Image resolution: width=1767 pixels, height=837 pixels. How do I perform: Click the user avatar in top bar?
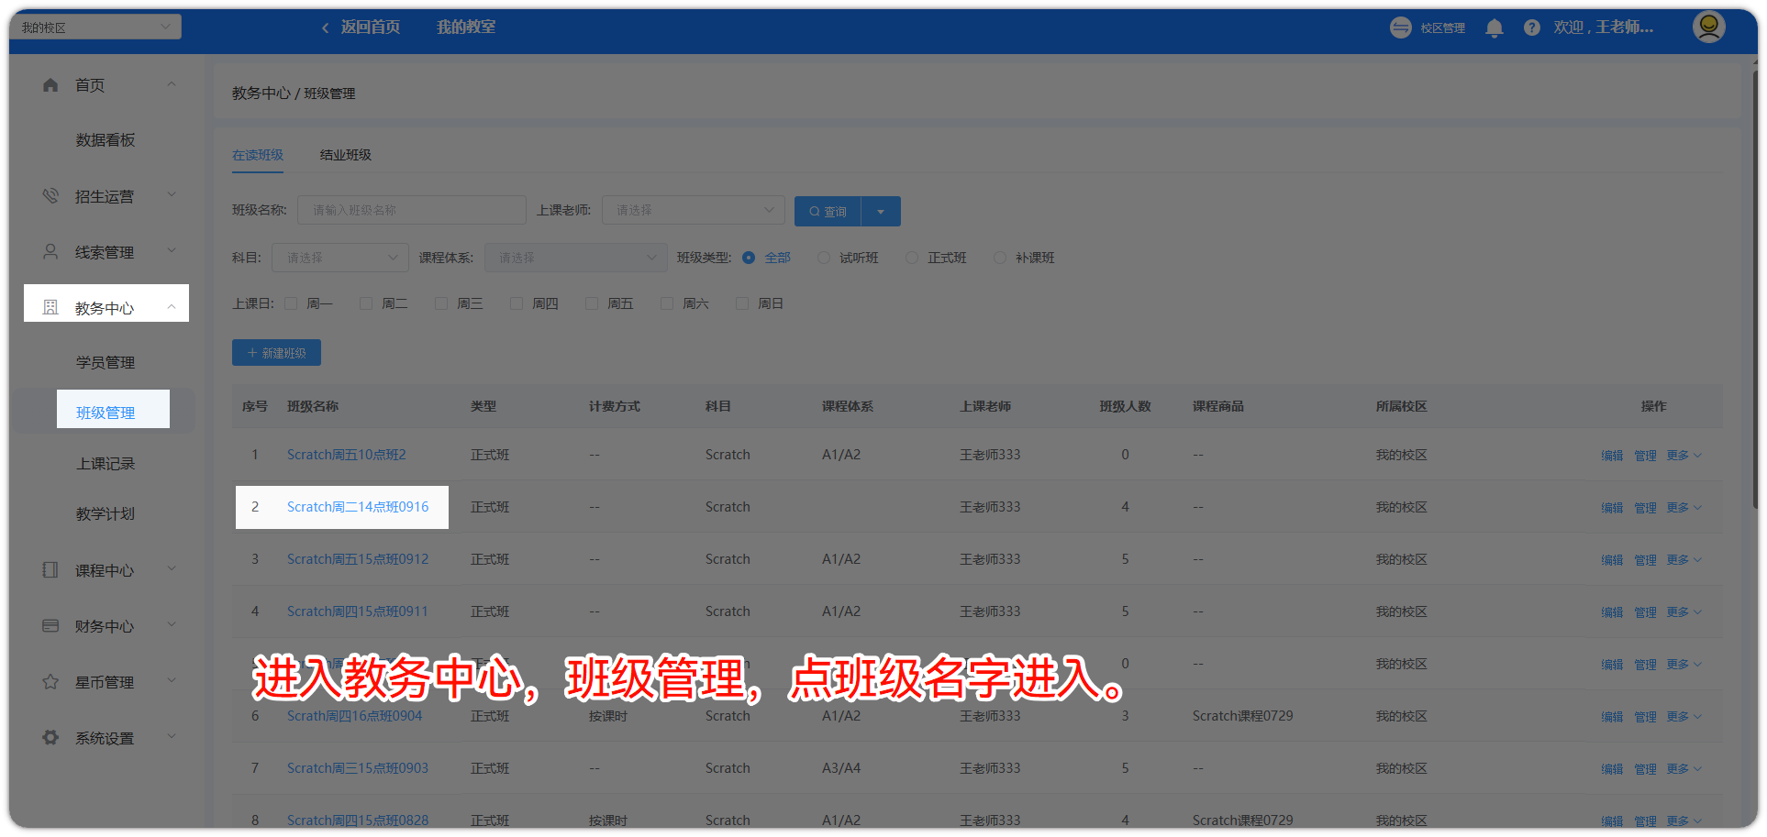click(x=1708, y=27)
